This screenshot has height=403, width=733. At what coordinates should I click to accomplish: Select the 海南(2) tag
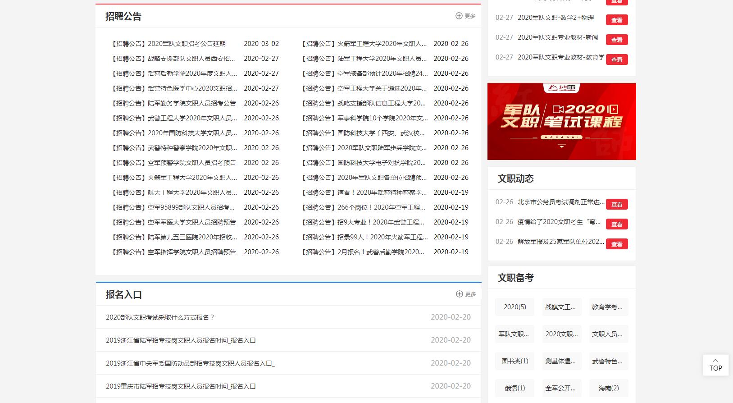pyautogui.click(x=608, y=388)
